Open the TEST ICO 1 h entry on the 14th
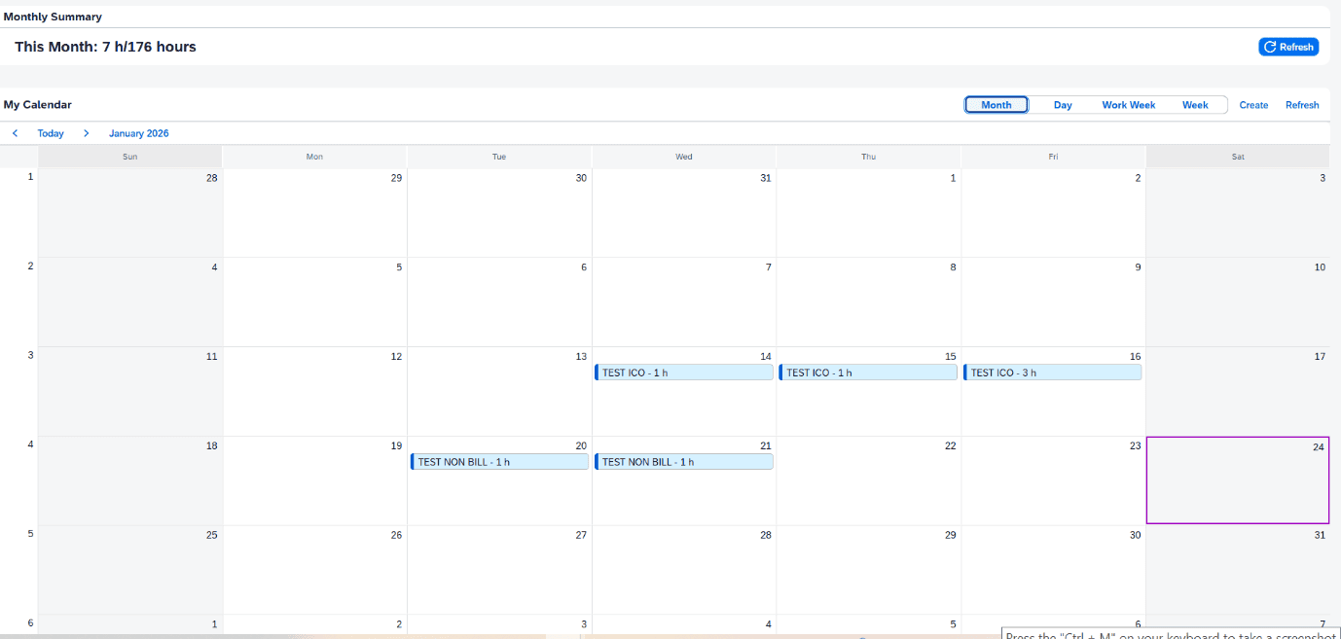The width and height of the screenshot is (1341, 639). pyautogui.click(x=683, y=373)
